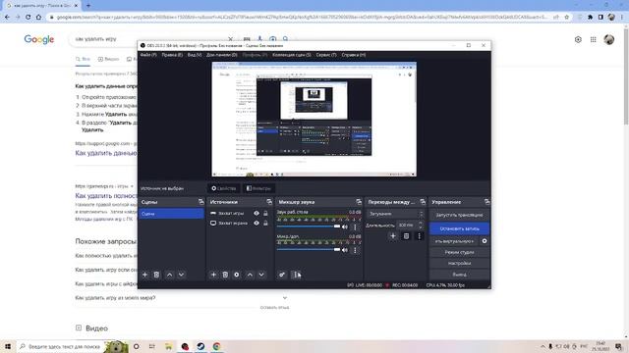Undock the Управление panel
629x353 pixels.
point(486,202)
